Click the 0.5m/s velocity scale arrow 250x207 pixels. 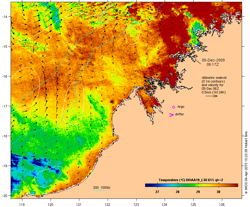[x=211, y=96]
